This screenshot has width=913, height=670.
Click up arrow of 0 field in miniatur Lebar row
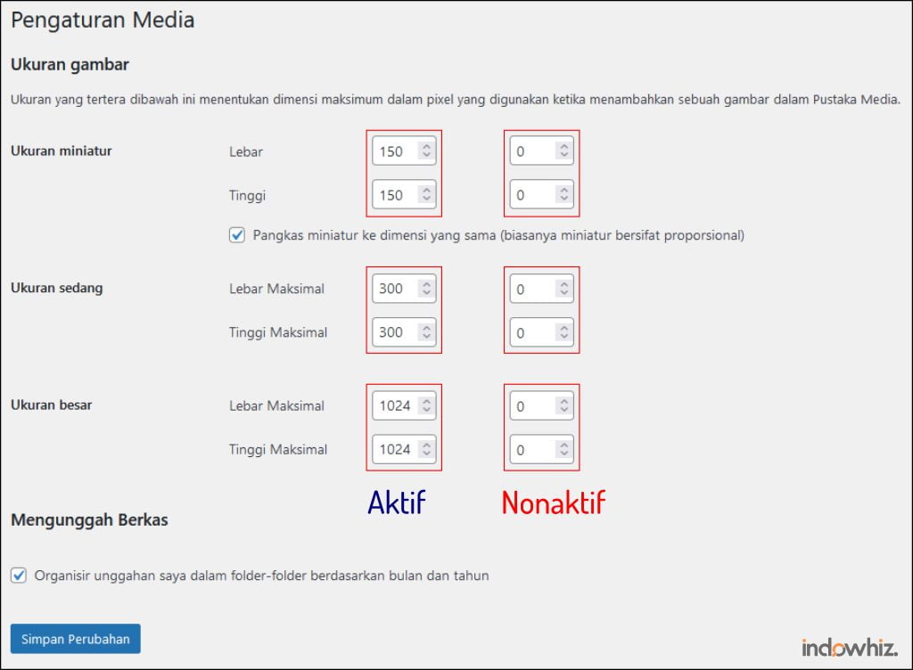pyautogui.click(x=564, y=146)
